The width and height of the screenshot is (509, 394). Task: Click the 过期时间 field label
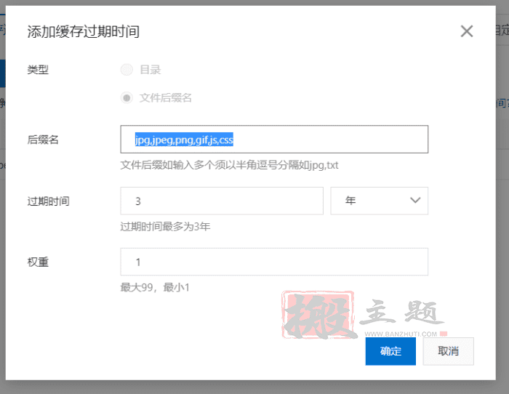click(48, 201)
